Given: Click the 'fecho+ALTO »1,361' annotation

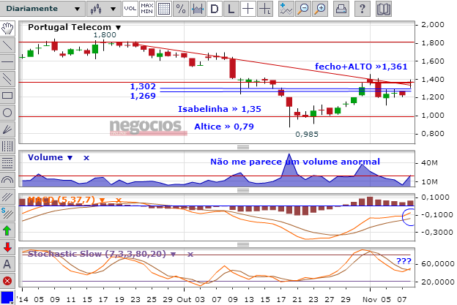Looking at the screenshot, I should point(361,67).
